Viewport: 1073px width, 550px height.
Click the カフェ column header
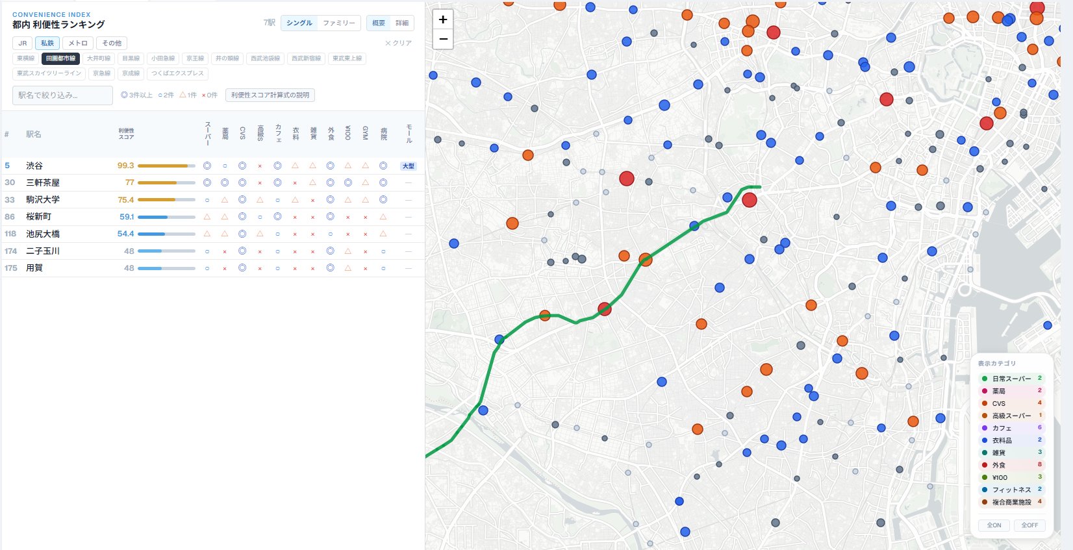tap(278, 133)
